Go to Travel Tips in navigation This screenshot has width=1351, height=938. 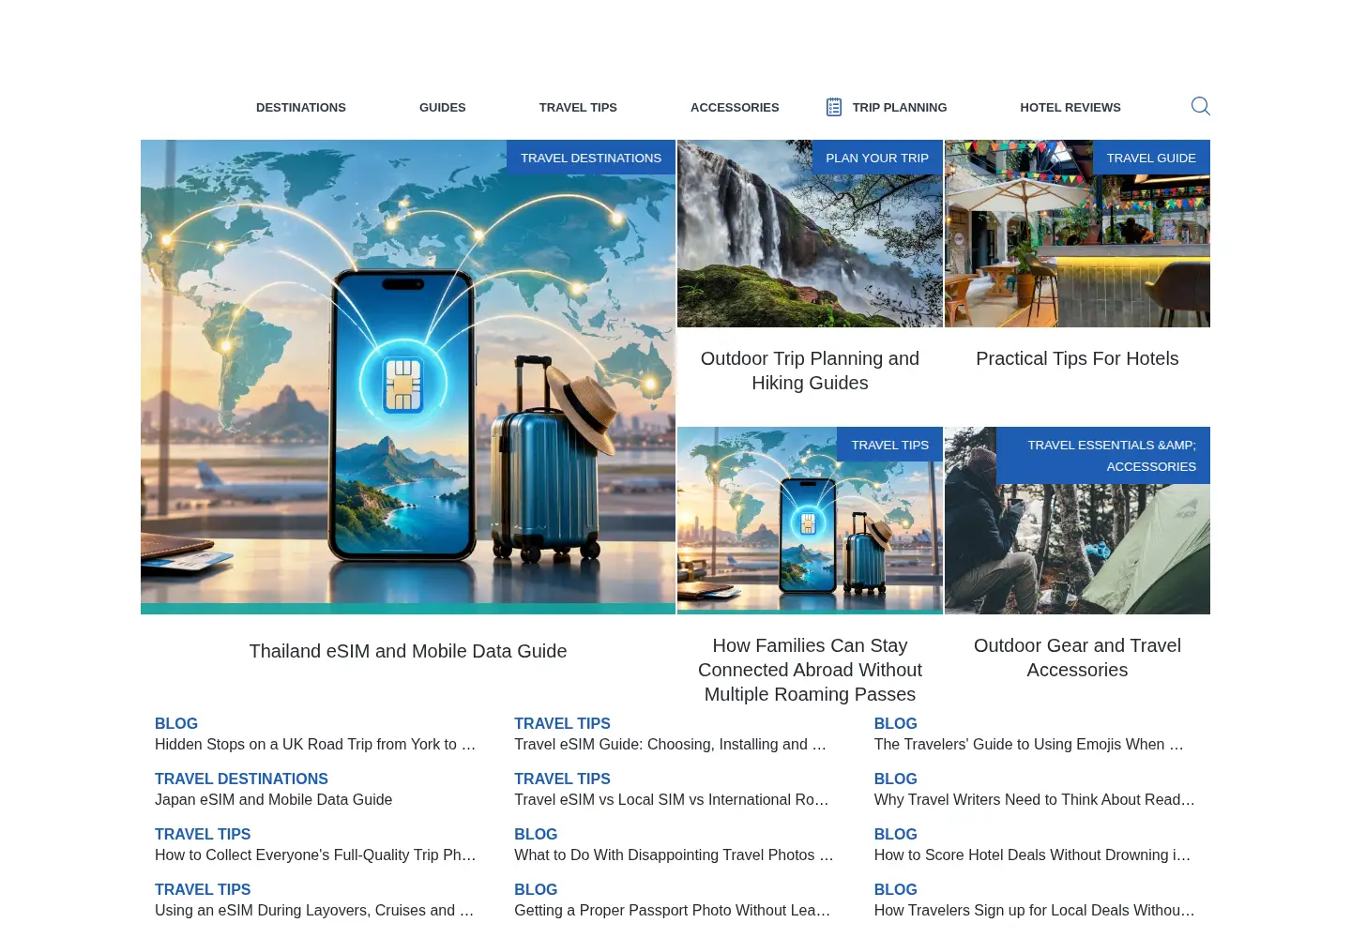[578, 108]
